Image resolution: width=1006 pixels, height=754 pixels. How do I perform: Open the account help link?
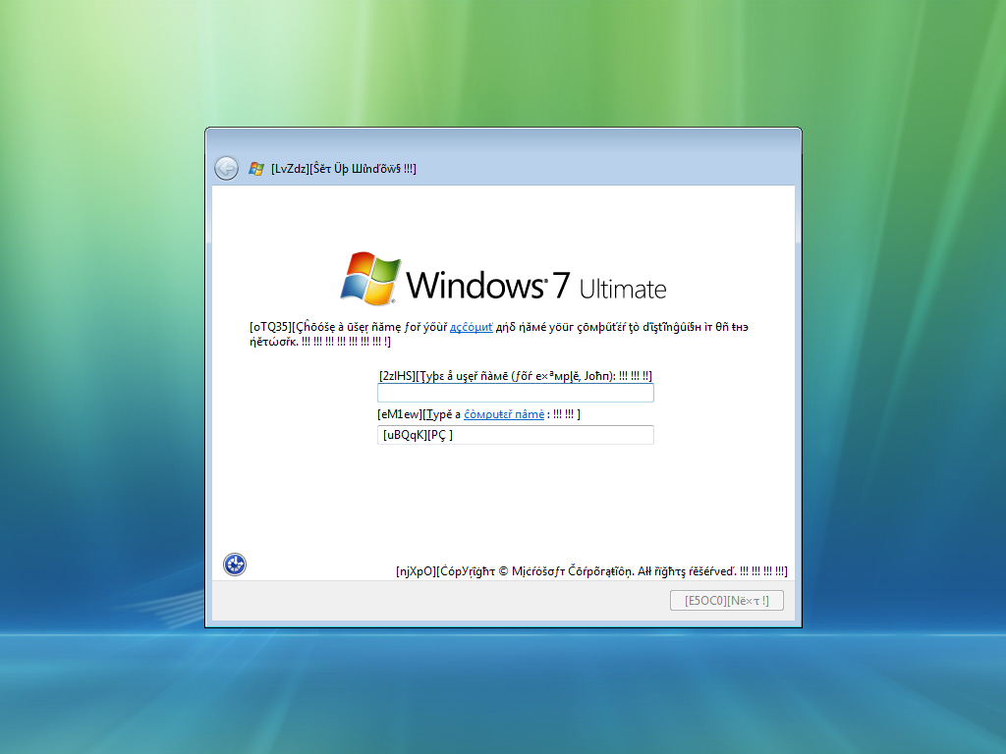(x=471, y=327)
